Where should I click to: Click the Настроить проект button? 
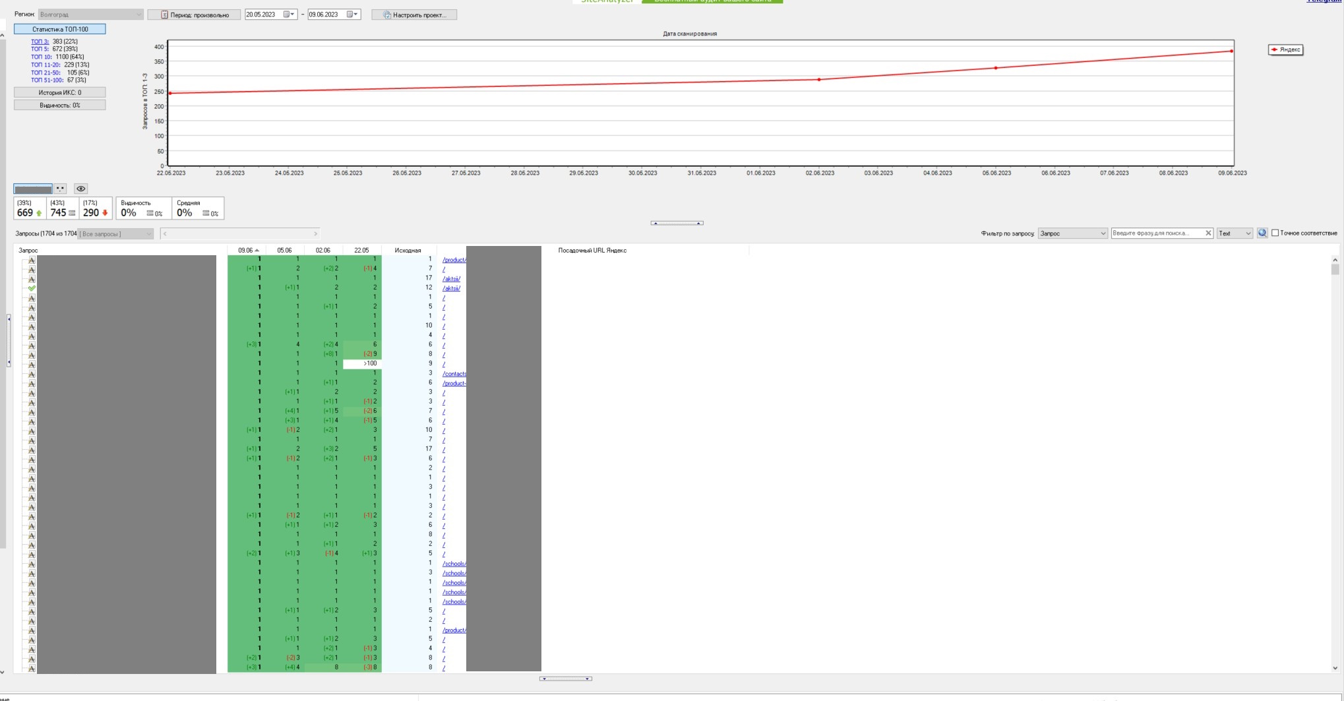click(414, 15)
